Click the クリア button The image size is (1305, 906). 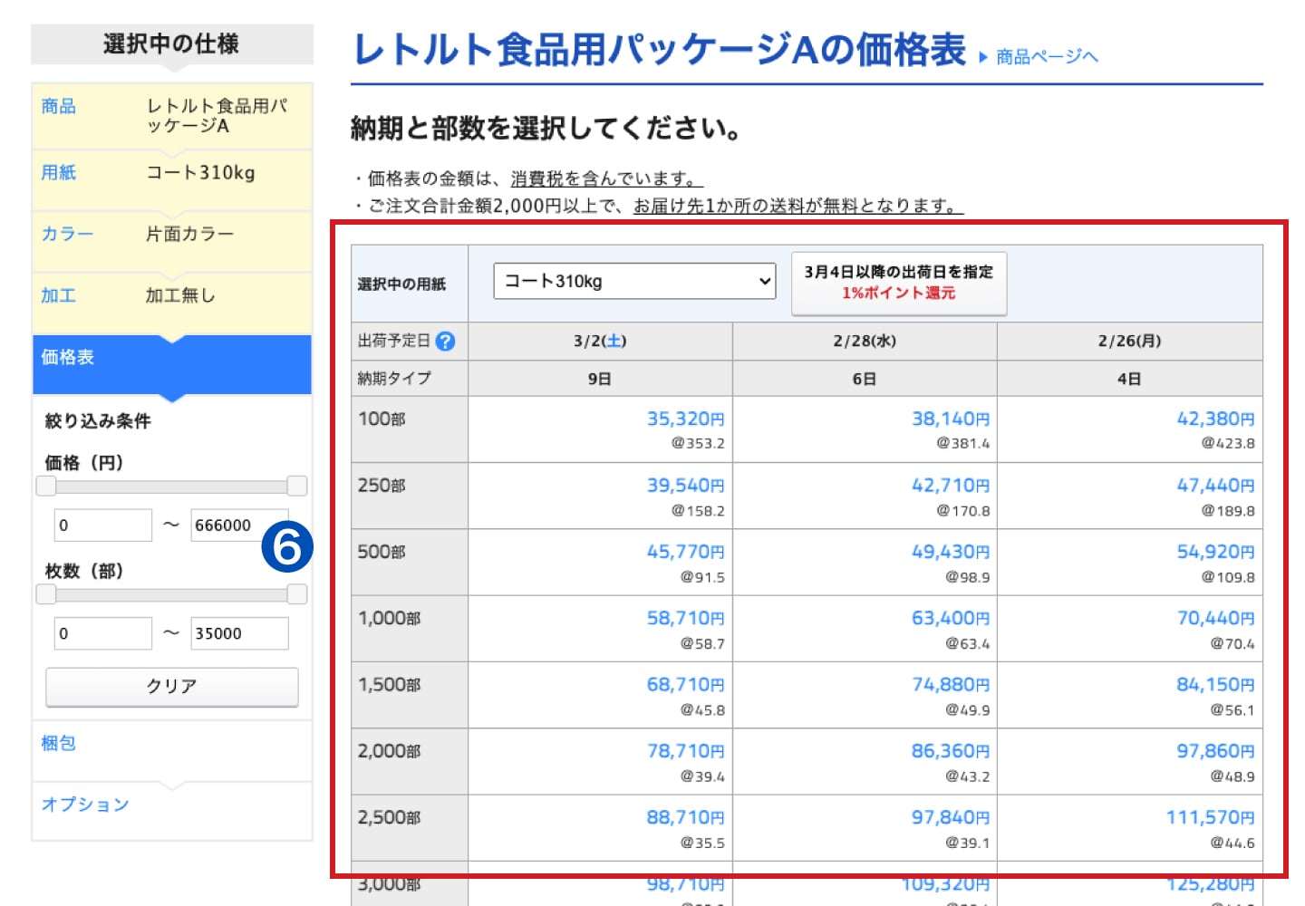click(x=172, y=687)
